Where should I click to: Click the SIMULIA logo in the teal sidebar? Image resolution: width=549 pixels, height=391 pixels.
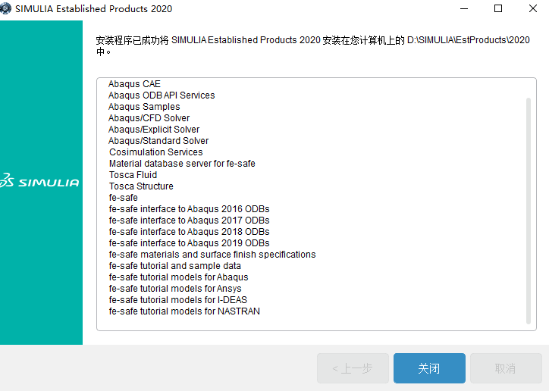coord(39,181)
